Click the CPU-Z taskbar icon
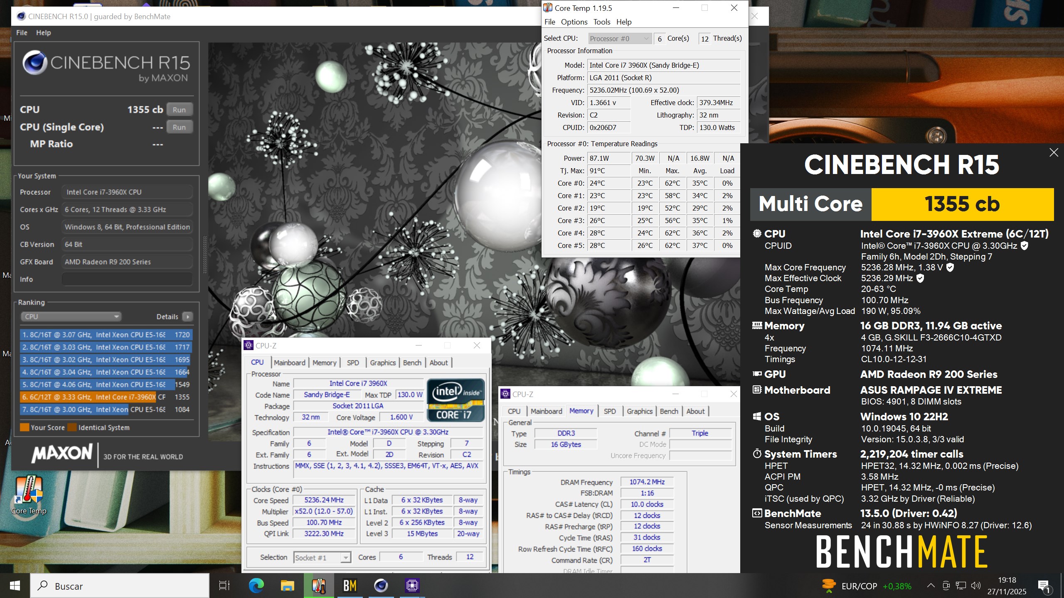The height and width of the screenshot is (598, 1064). [412, 586]
